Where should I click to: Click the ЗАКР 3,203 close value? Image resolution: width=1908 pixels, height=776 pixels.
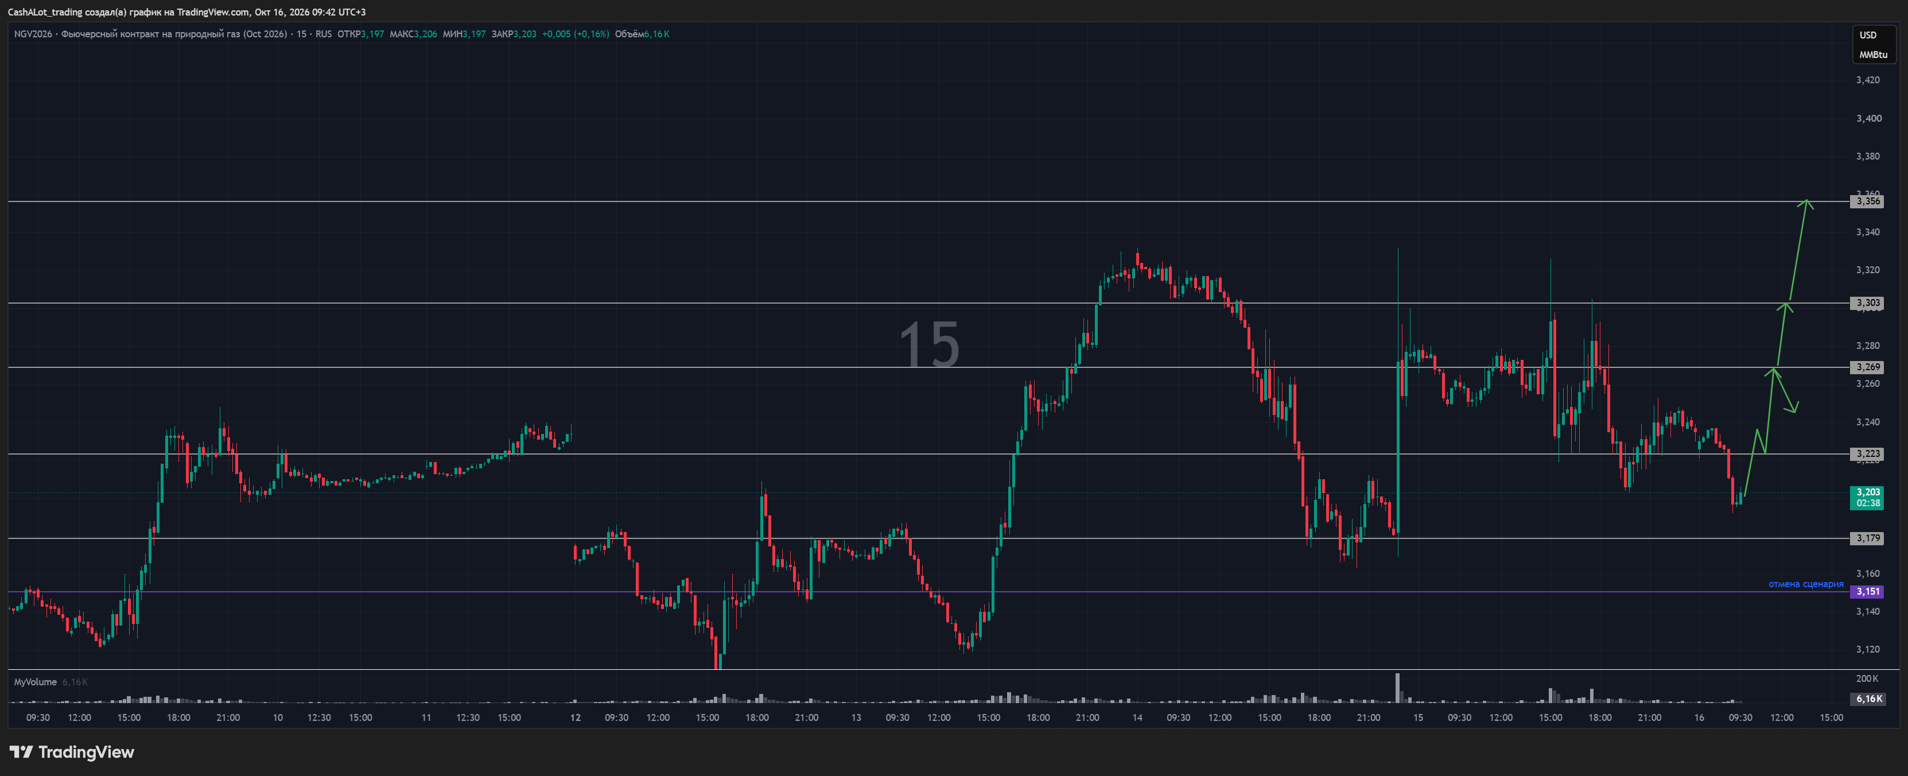coord(514,34)
